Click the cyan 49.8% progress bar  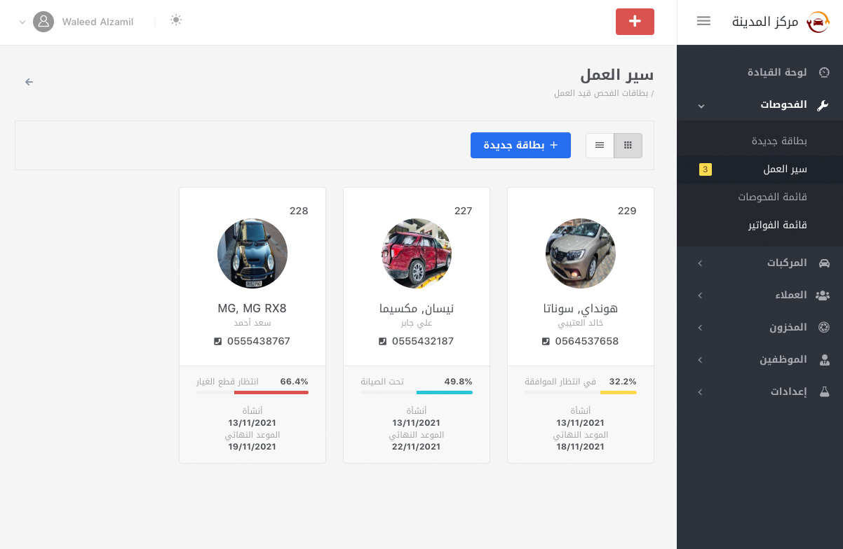[445, 393]
